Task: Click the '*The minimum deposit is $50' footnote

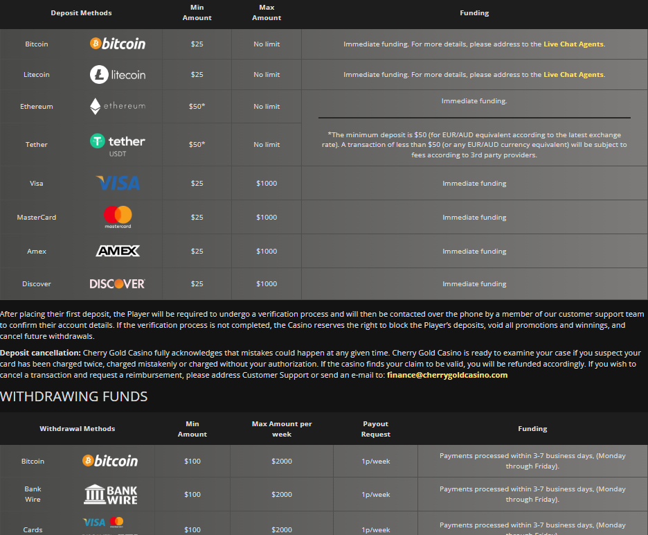Action: coord(474,145)
